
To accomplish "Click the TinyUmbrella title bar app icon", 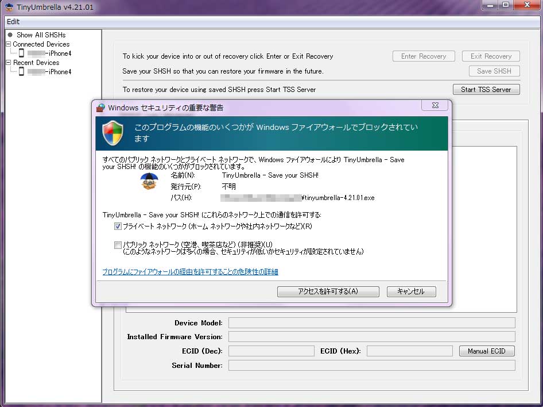I will 9,7.
